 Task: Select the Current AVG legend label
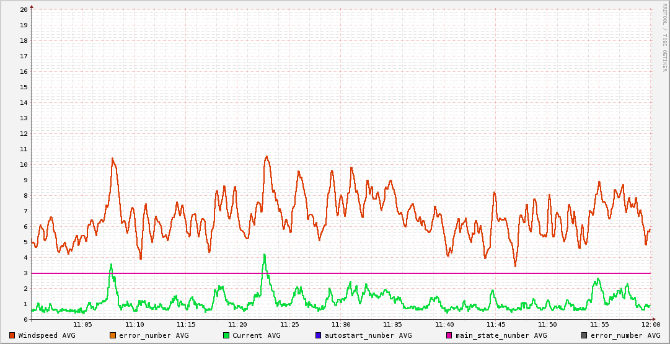(257, 335)
